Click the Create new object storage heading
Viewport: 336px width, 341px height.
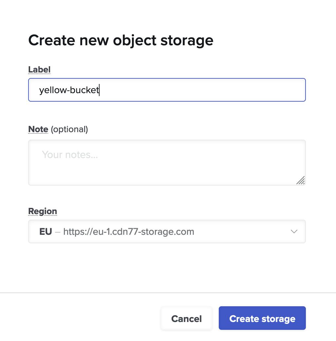point(121,41)
